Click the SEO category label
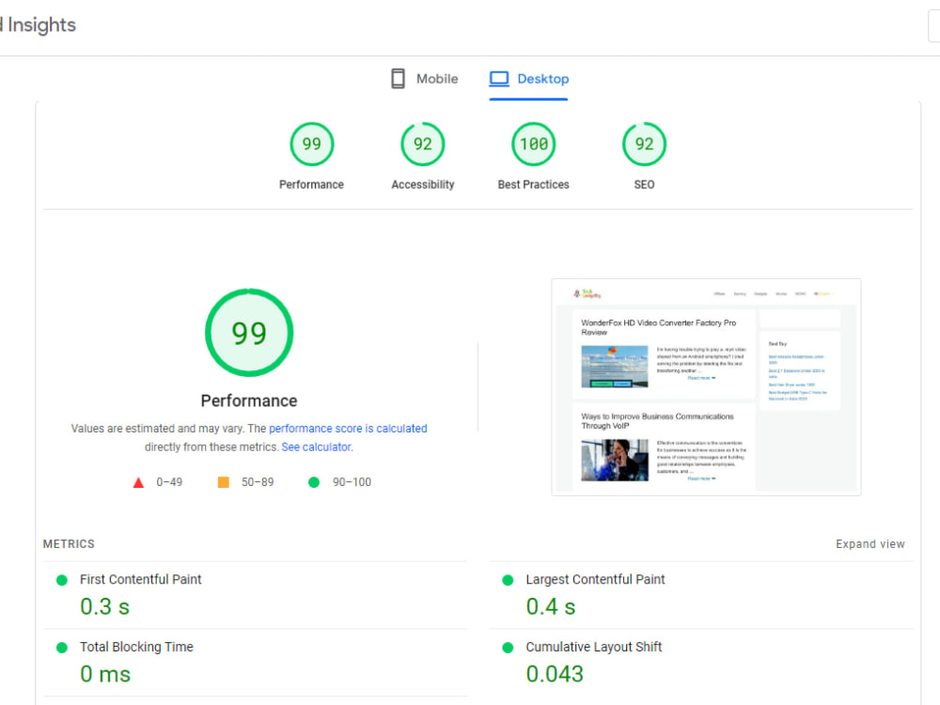Screen dimensions: 940x705 (x=645, y=184)
